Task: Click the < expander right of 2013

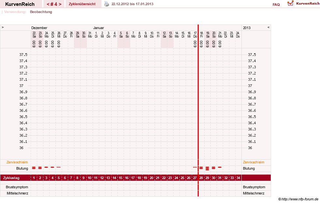Action: pyautogui.click(x=268, y=27)
